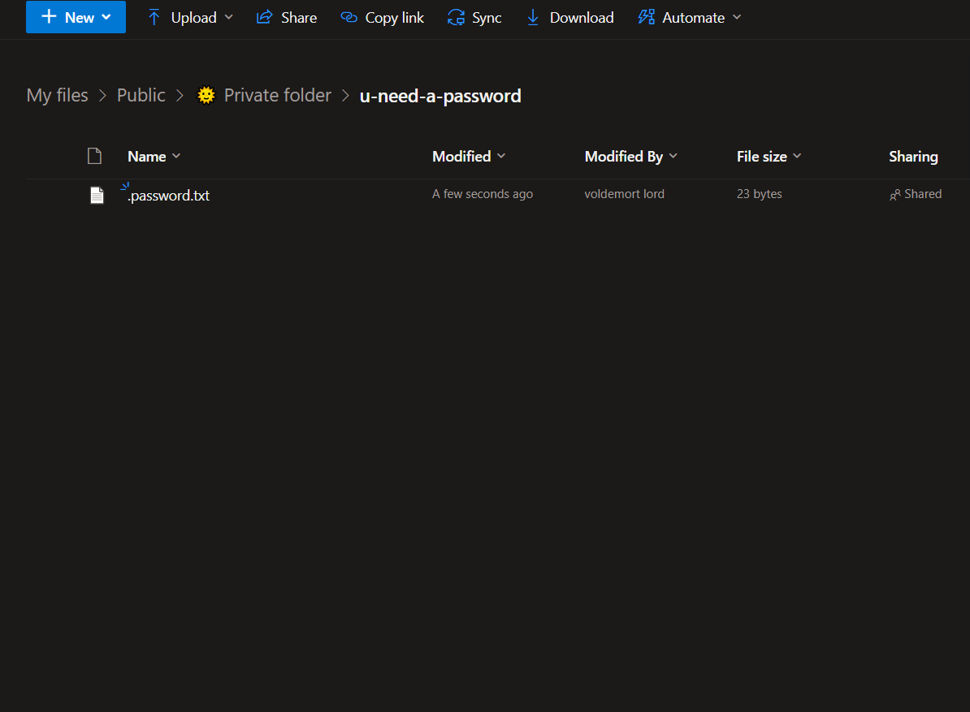Expand the Upload dropdown chevron
This screenshot has height=712, width=970.
tap(229, 17)
